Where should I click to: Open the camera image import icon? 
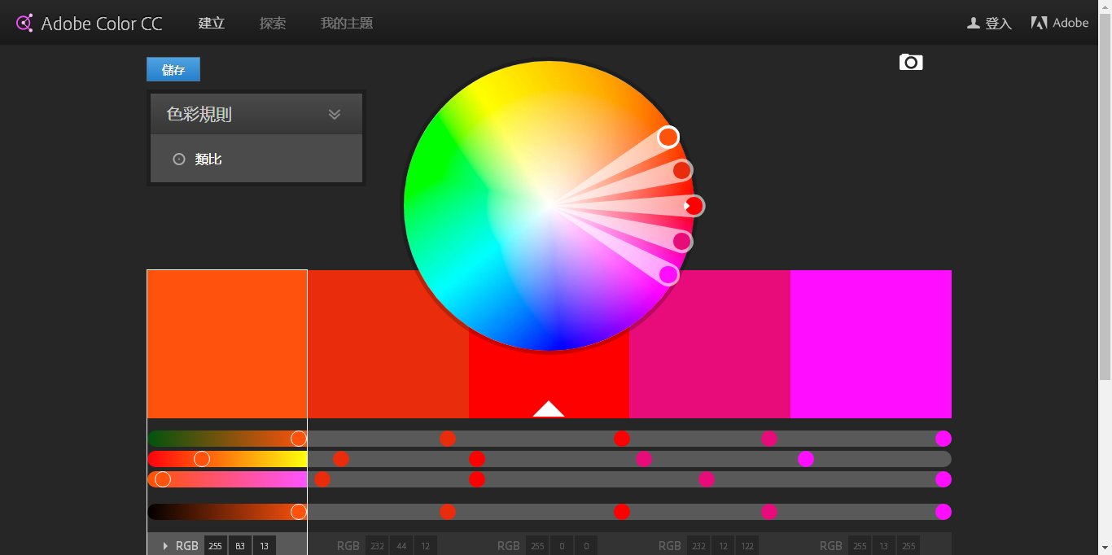click(x=911, y=63)
